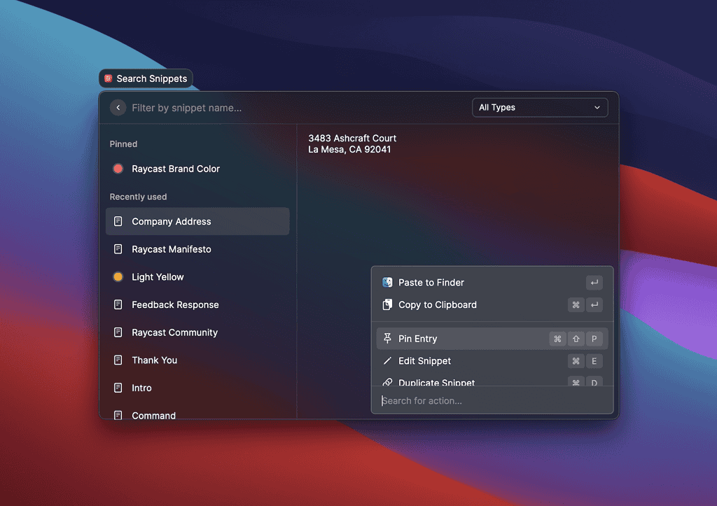
Task: Select the Raycast Community snippet
Action: [197, 332]
